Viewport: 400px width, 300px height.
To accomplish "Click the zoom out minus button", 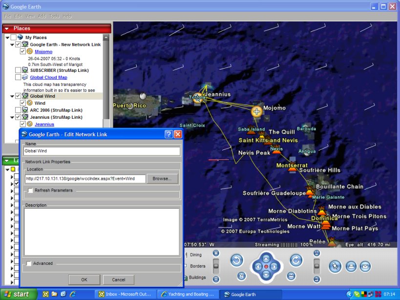I will point(216,279).
